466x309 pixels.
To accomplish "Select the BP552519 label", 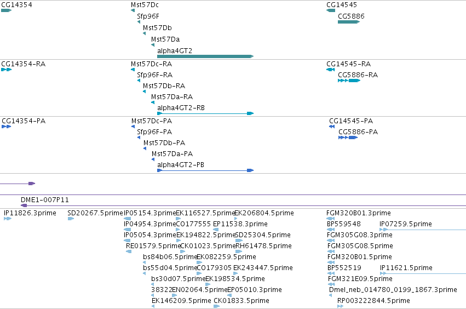I will click(x=344, y=268).
